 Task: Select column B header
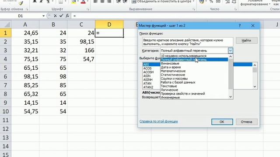pos(53,24)
